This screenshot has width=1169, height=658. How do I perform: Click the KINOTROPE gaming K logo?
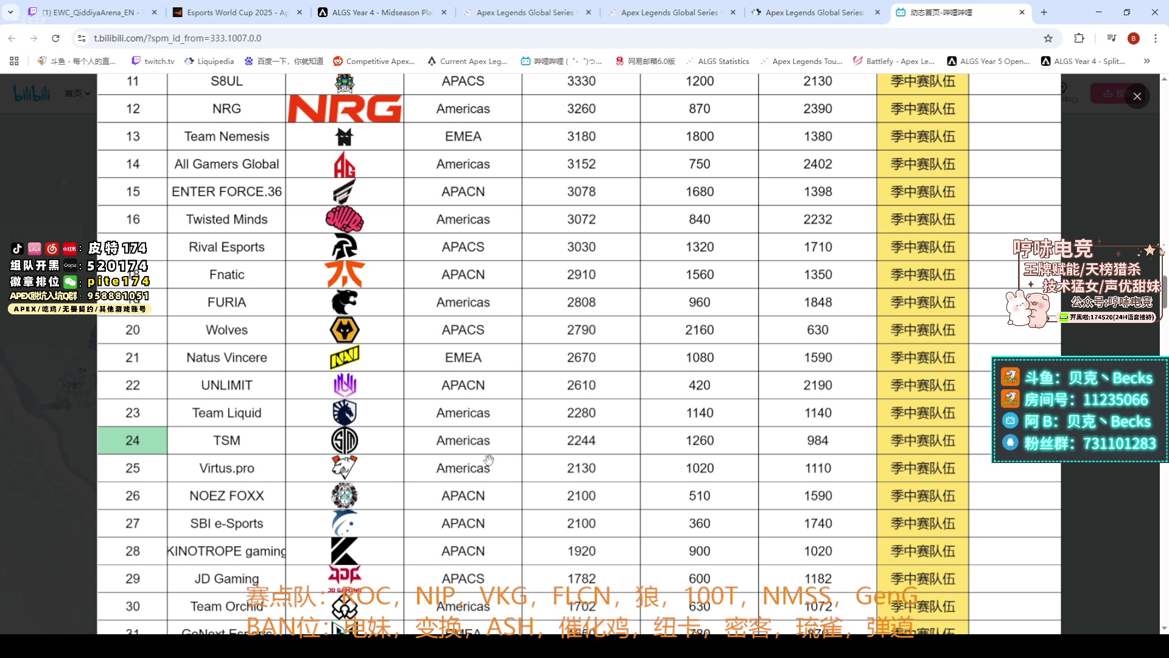[x=345, y=551]
